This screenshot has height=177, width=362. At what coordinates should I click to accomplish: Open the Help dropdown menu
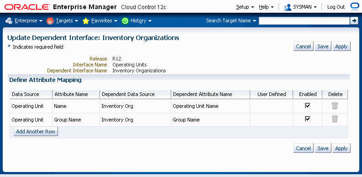tap(266, 7)
